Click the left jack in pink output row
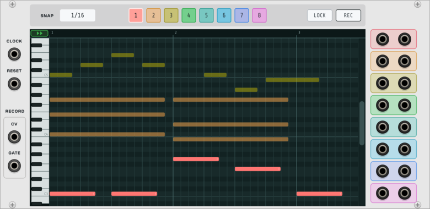Screen dimensions: 430x209 coord(383,193)
